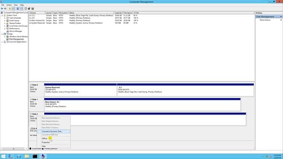Click the Back arrow in the toolbar
This screenshot has width=283, height=159.
point(2,9)
